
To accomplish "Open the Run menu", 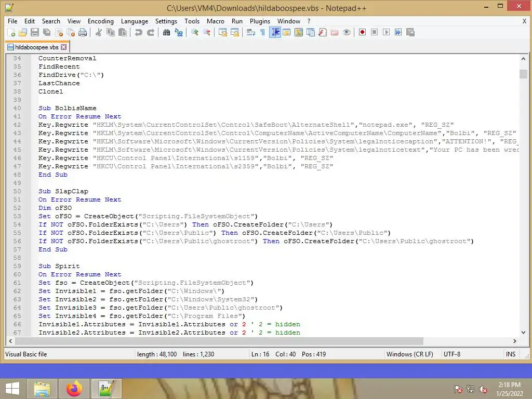I will point(237,21).
